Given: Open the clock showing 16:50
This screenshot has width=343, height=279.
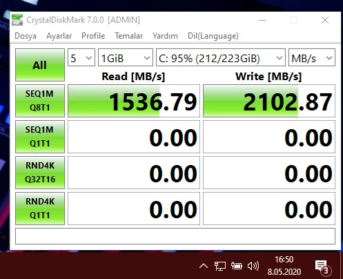Looking at the screenshot, I should [284, 266].
